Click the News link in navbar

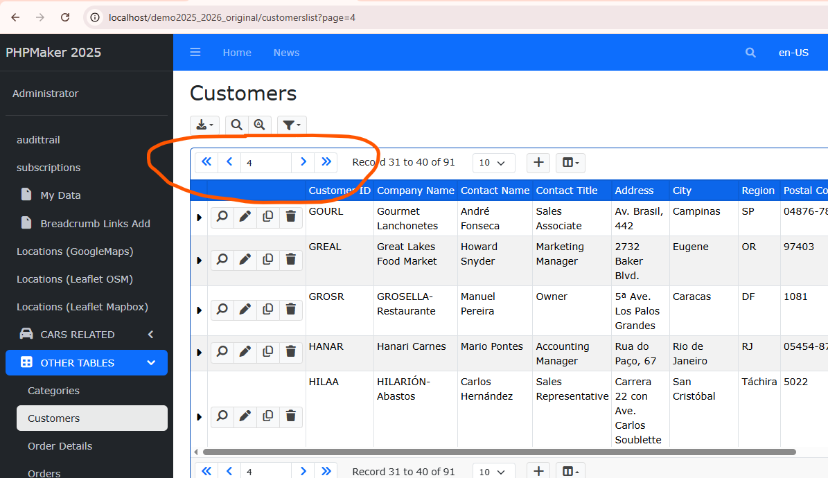(286, 53)
